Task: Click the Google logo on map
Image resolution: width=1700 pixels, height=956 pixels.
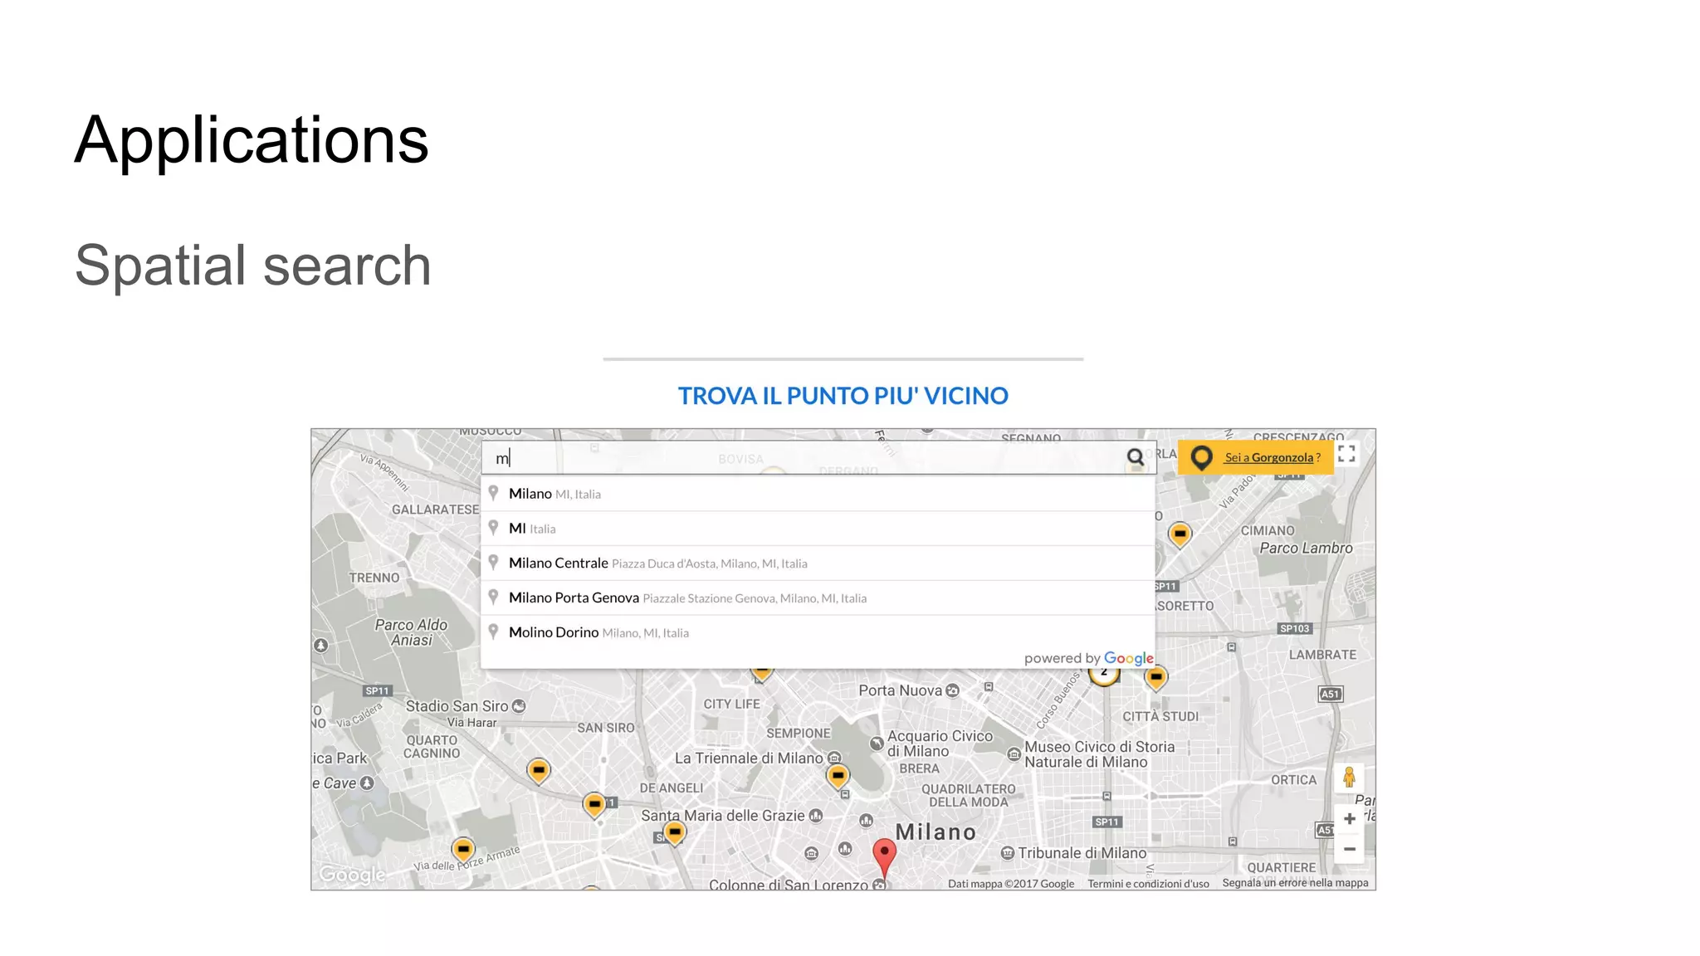Action: coord(353,875)
